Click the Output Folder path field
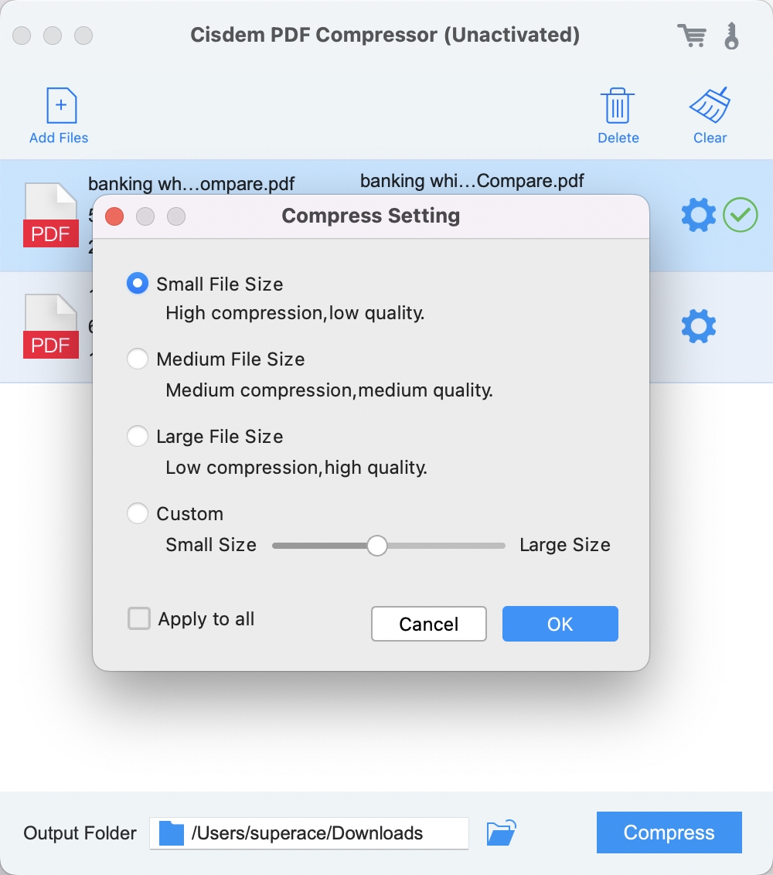Viewport: 773px width, 875px height. point(325,833)
